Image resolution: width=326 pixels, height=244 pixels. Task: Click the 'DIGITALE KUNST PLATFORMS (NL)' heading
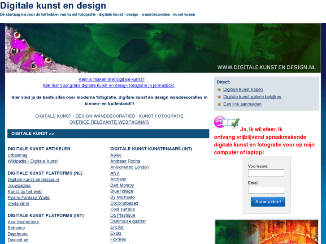coord(45,173)
